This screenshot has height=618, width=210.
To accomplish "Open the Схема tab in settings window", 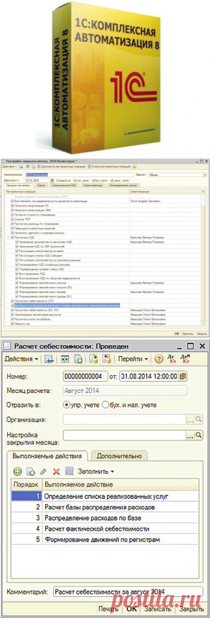I will point(42,185).
